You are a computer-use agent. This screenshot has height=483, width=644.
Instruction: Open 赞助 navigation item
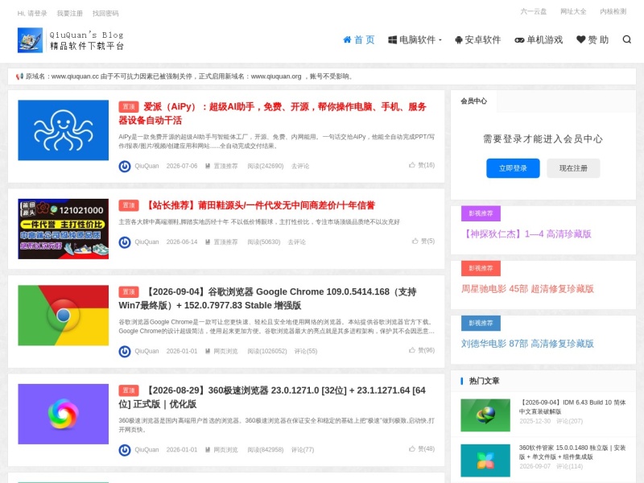pyautogui.click(x=592, y=39)
